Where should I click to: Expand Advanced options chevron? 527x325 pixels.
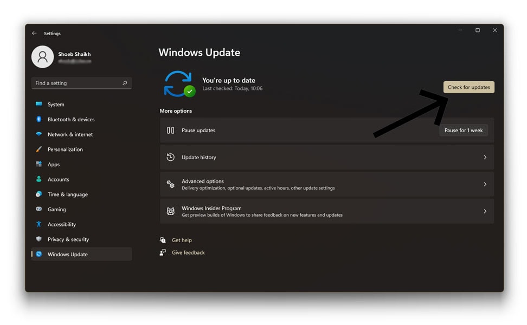coord(485,184)
